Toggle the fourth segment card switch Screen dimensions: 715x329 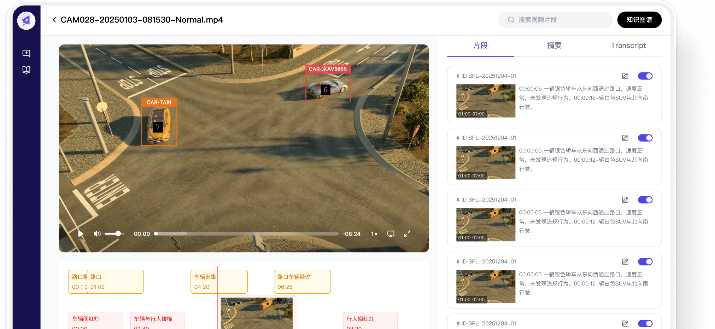[x=645, y=262]
